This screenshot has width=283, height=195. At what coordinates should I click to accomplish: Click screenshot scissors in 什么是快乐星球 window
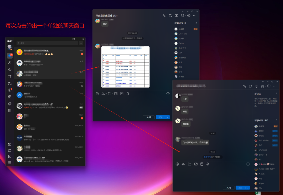pyautogui.click(x=103, y=94)
